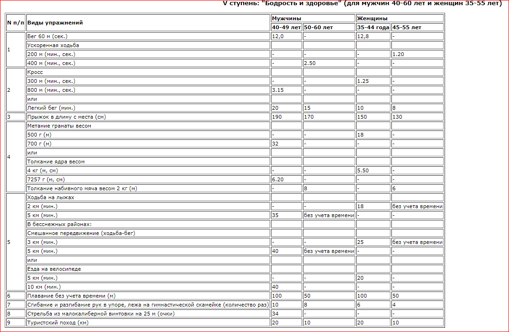This screenshot has height=332, width=509.
Task: Click the "35-44 года" column header
Action: tap(373, 27)
